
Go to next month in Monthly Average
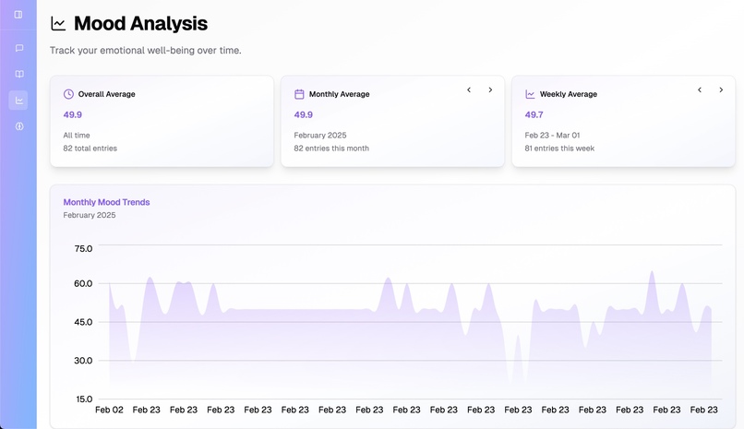coord(490,89)
